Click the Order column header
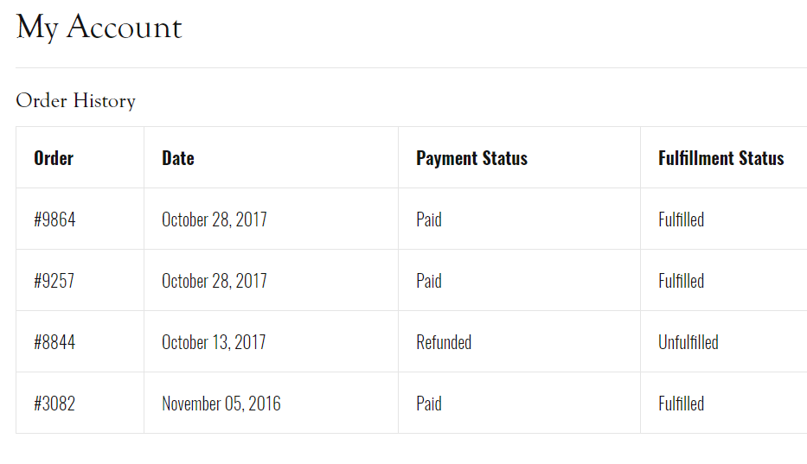807x464 pixels. [x=54, y=158]
